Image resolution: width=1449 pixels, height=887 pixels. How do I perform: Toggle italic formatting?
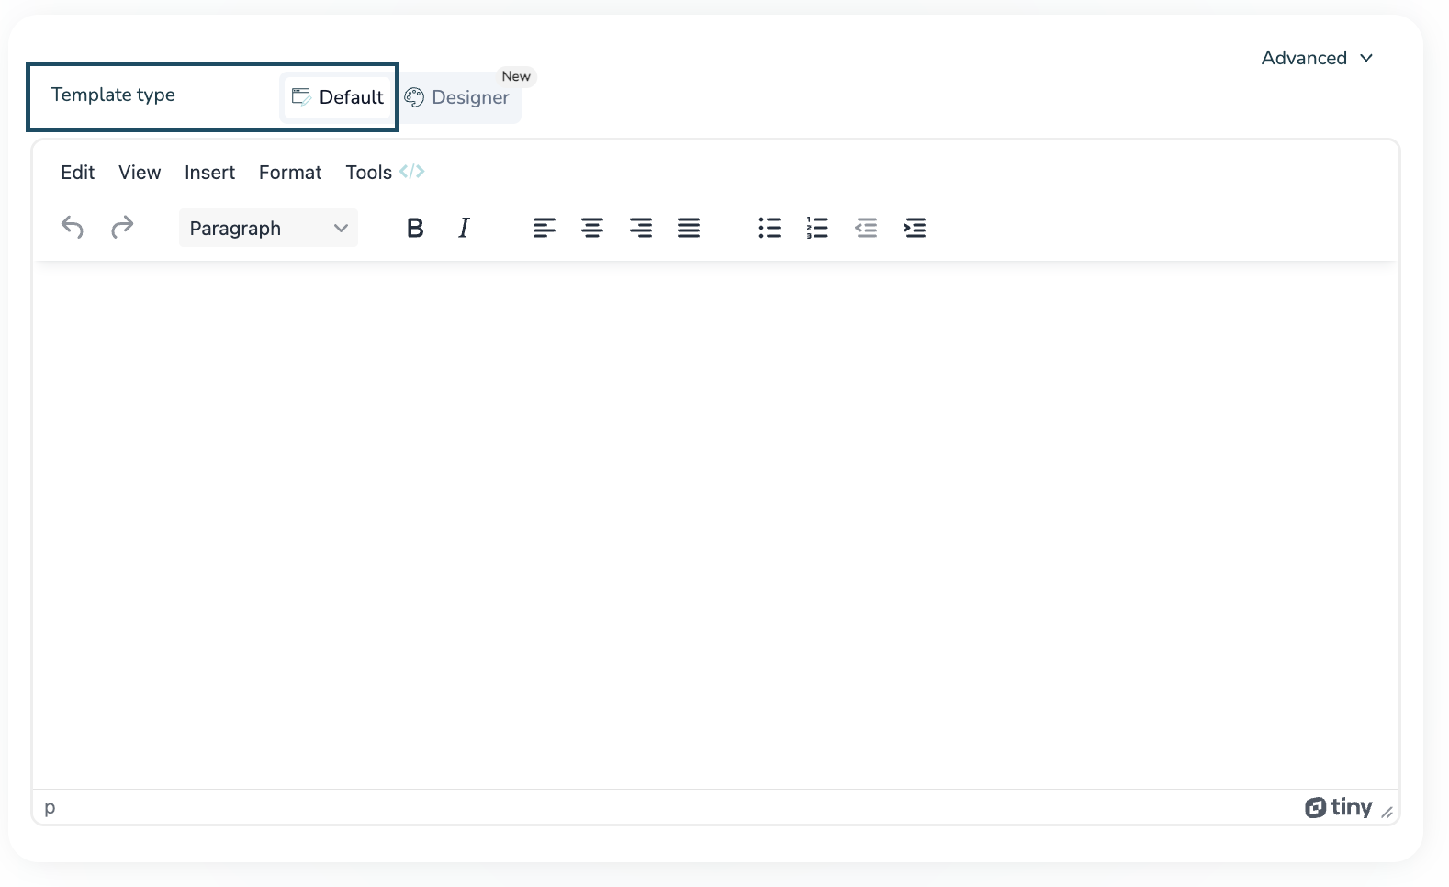tap(464, 228)
